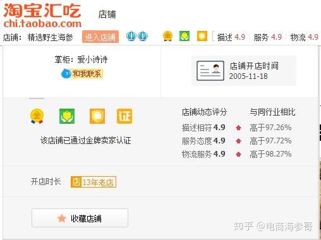The width and height of the screenshot is (321, 240).
Task: Open shop name 精选野生海参
Action: 50,37
